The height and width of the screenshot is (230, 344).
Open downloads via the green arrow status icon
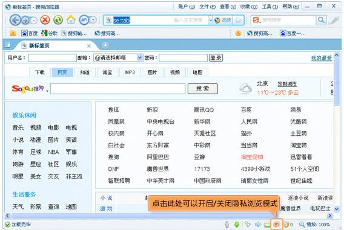237,225
